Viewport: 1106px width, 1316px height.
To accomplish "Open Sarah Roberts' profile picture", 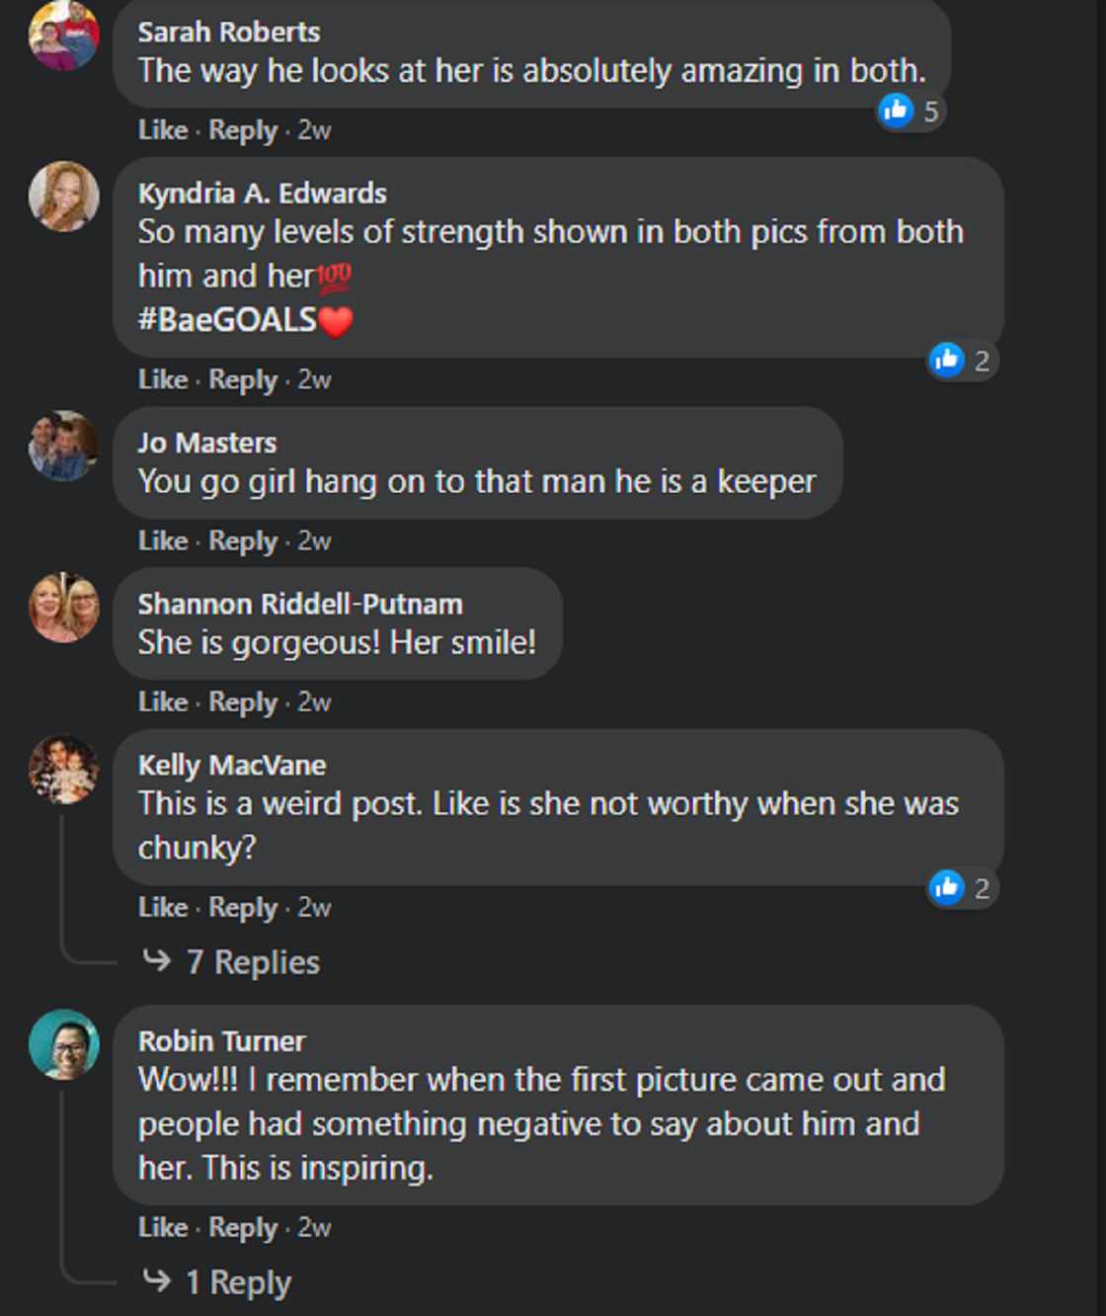I will pyautogui.click(x=64, y=36).
